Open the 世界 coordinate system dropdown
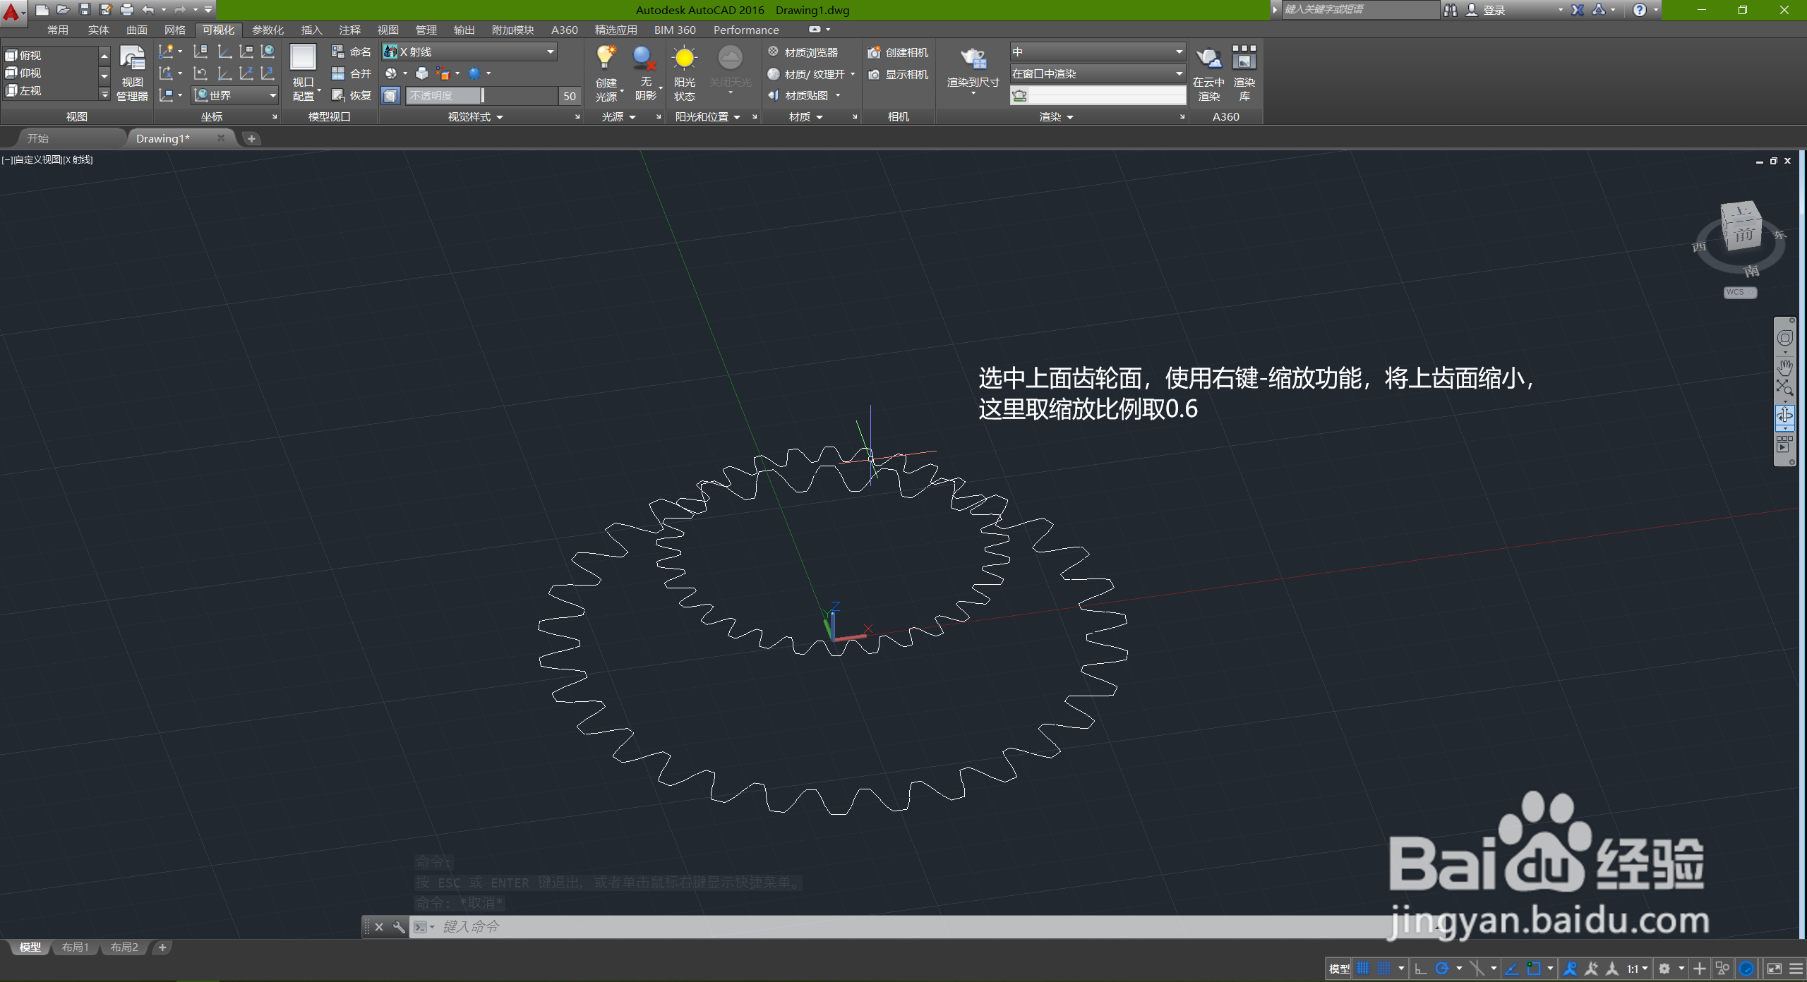The image size is (1807, 982). 272,95
